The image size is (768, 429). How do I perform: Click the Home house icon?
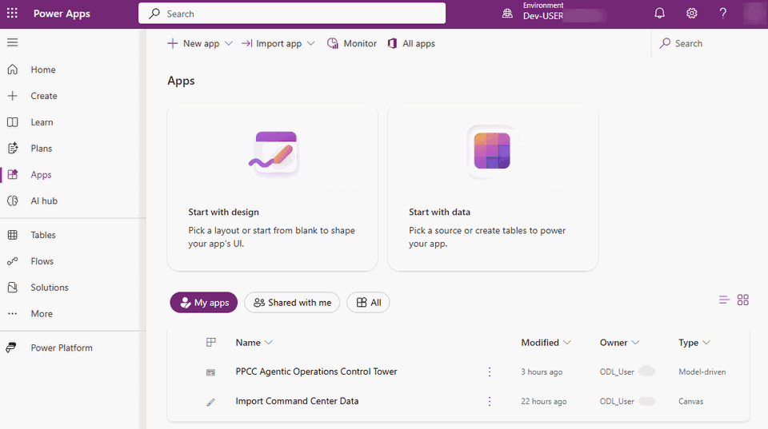(x=12, y=70)
